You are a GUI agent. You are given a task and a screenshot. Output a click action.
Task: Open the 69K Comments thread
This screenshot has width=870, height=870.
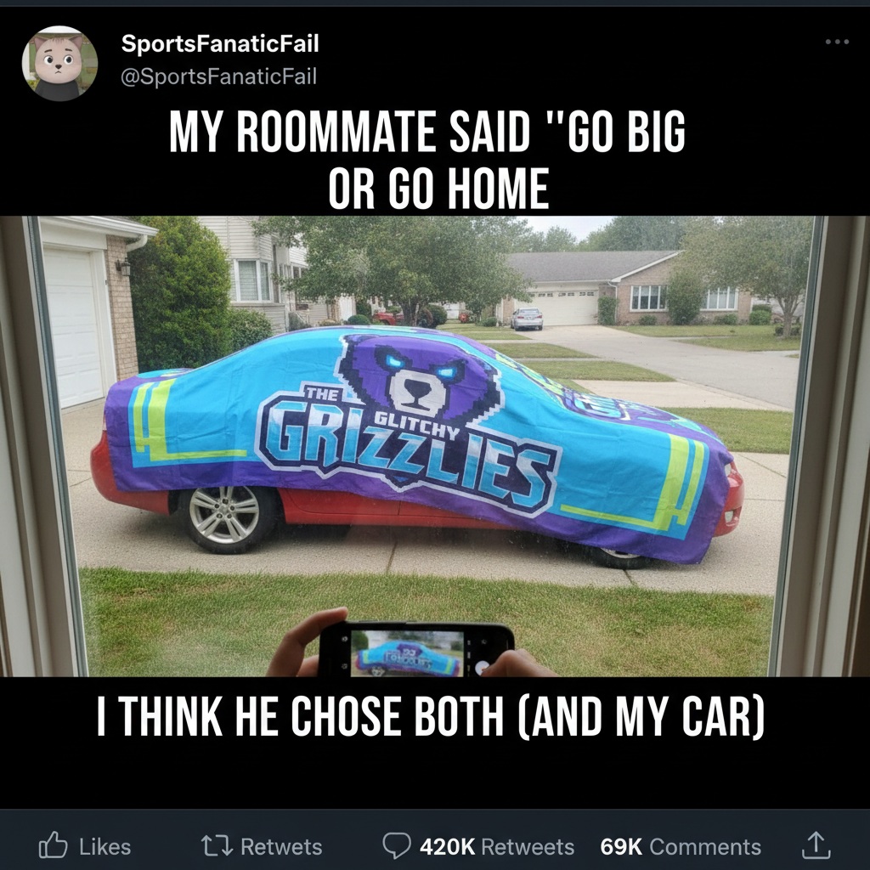point(681,847)
